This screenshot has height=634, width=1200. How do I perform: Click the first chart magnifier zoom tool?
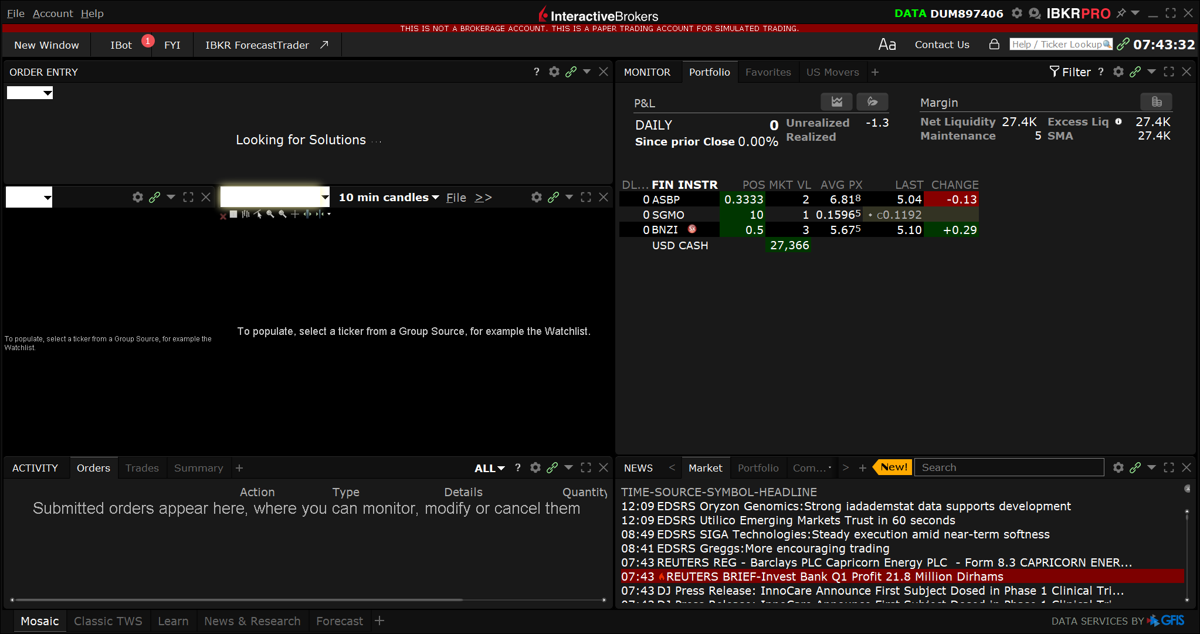click(270, 214)
